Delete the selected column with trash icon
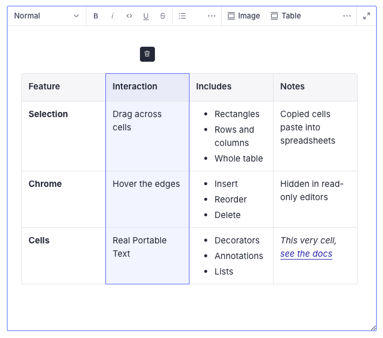 click(147, 54)
